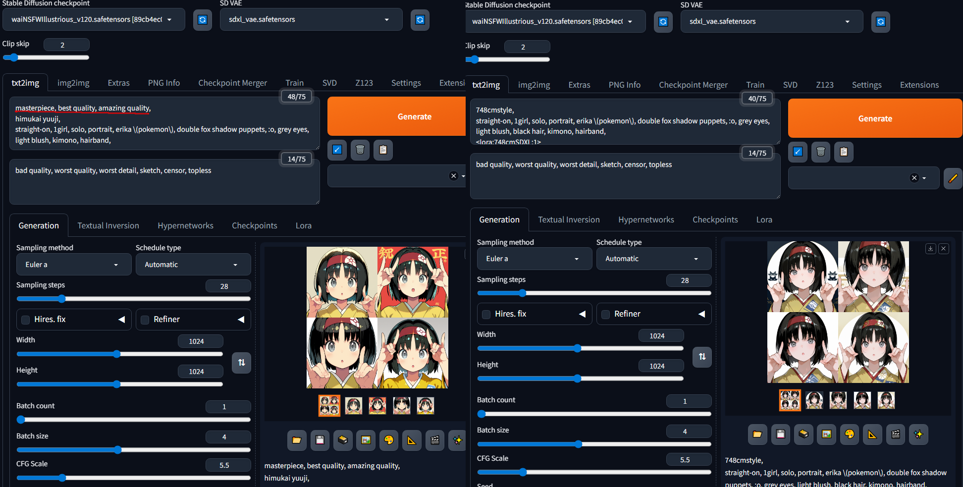
Task: Save zip archive icon in left window
Action: 343,440
